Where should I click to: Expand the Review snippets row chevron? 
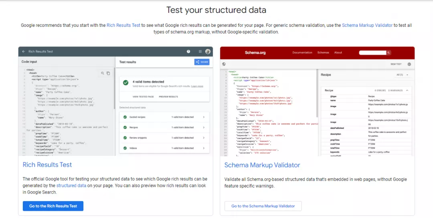pos(204,138)
